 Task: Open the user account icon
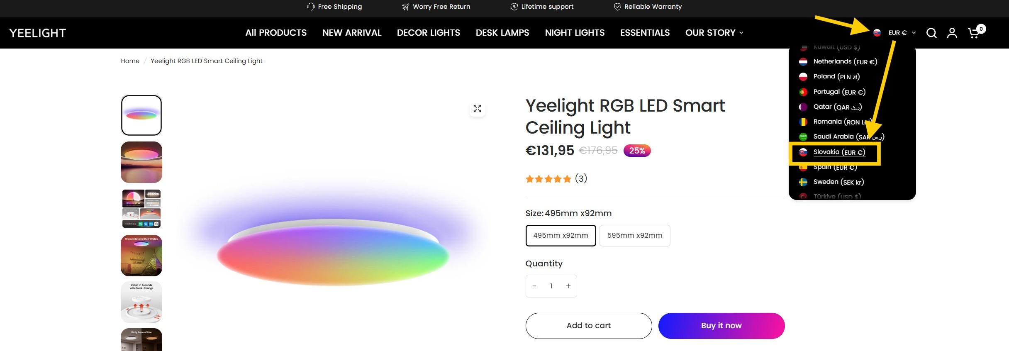coord(952,33)
